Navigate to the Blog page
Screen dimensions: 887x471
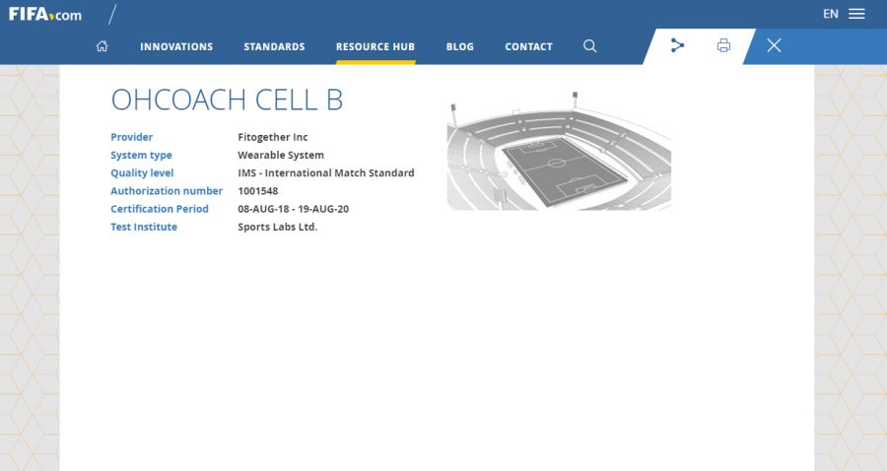tap(459, 46)
